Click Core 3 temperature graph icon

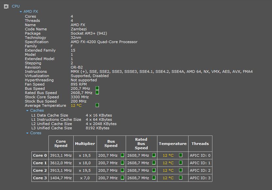pos(181,178)
